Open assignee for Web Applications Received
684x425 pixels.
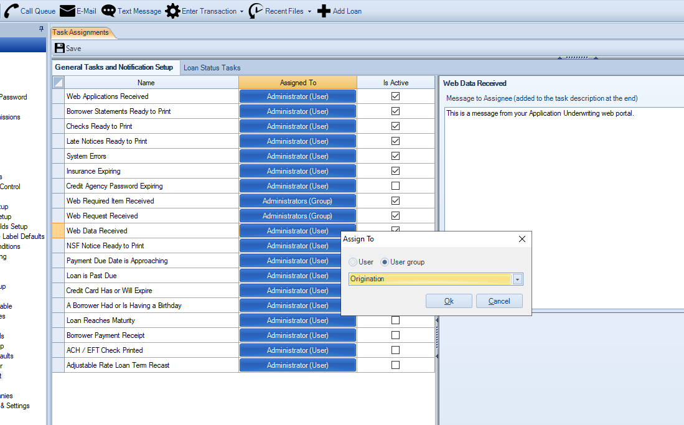[298, 96]
